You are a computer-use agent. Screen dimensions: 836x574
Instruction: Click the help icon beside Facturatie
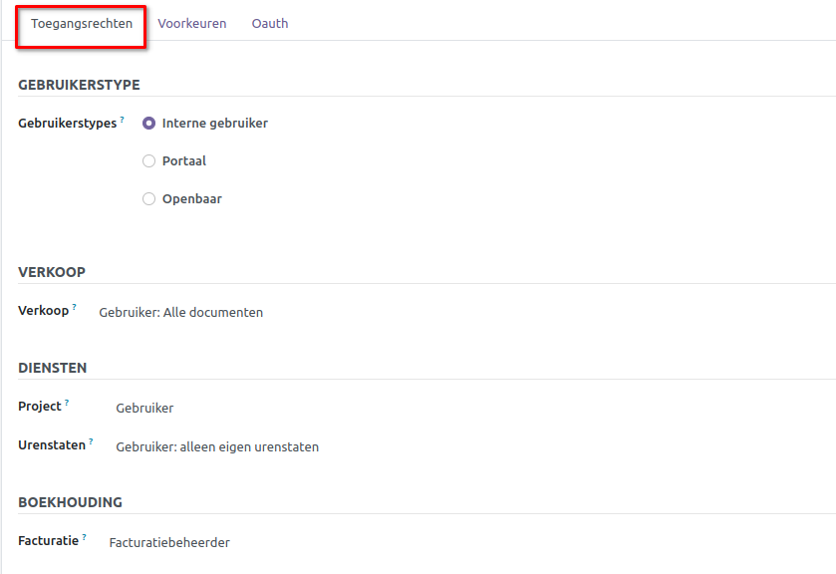pos(84,537)
